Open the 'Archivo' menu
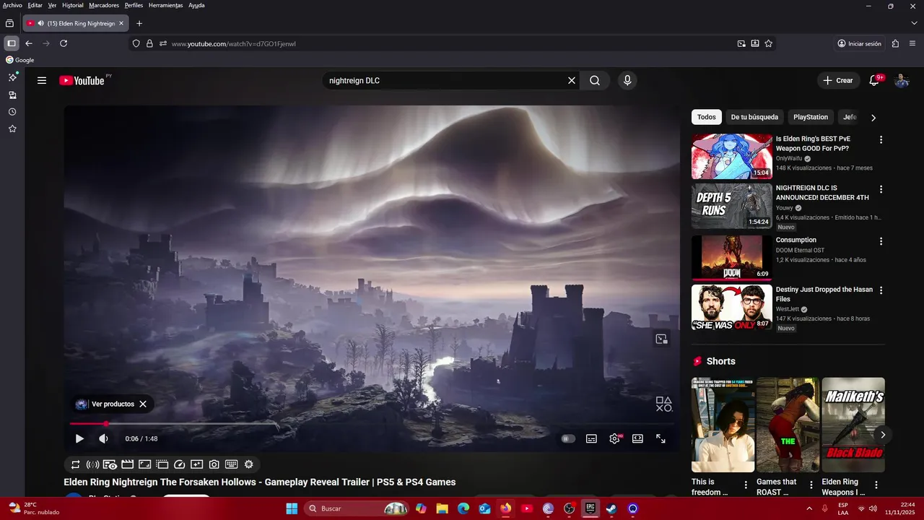This screenshot has width=924, height=520. [x=12, y=5]
